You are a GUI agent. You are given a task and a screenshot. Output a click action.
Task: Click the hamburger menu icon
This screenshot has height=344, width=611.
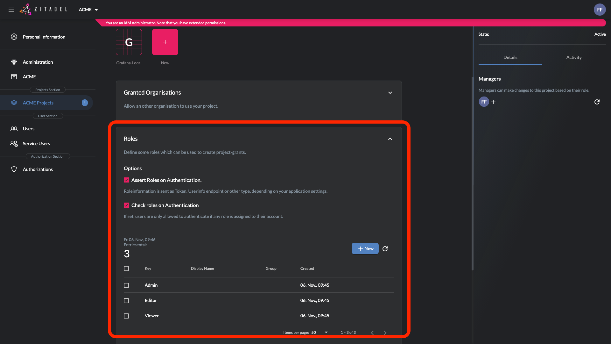coord(11,10)
